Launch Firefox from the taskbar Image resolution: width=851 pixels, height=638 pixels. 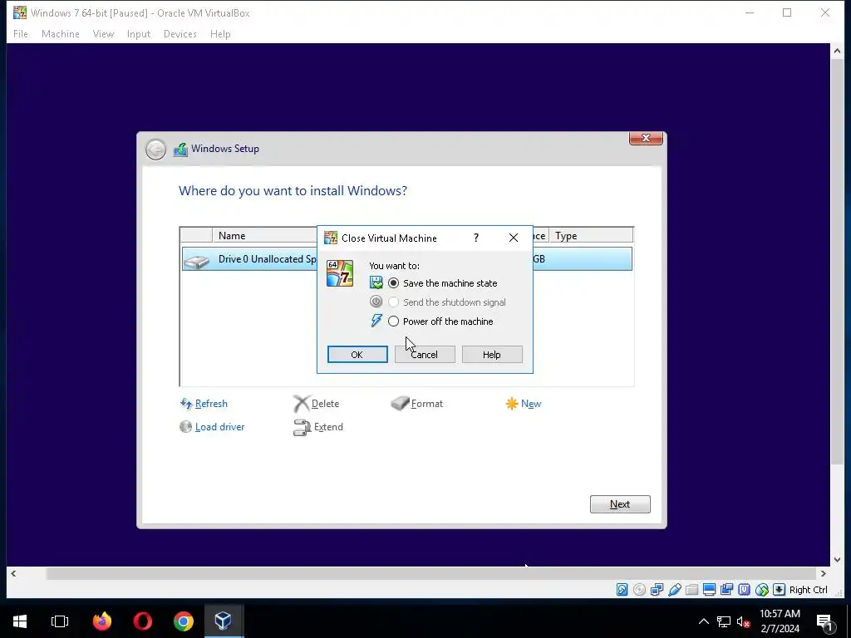click(x=102, y=621)
